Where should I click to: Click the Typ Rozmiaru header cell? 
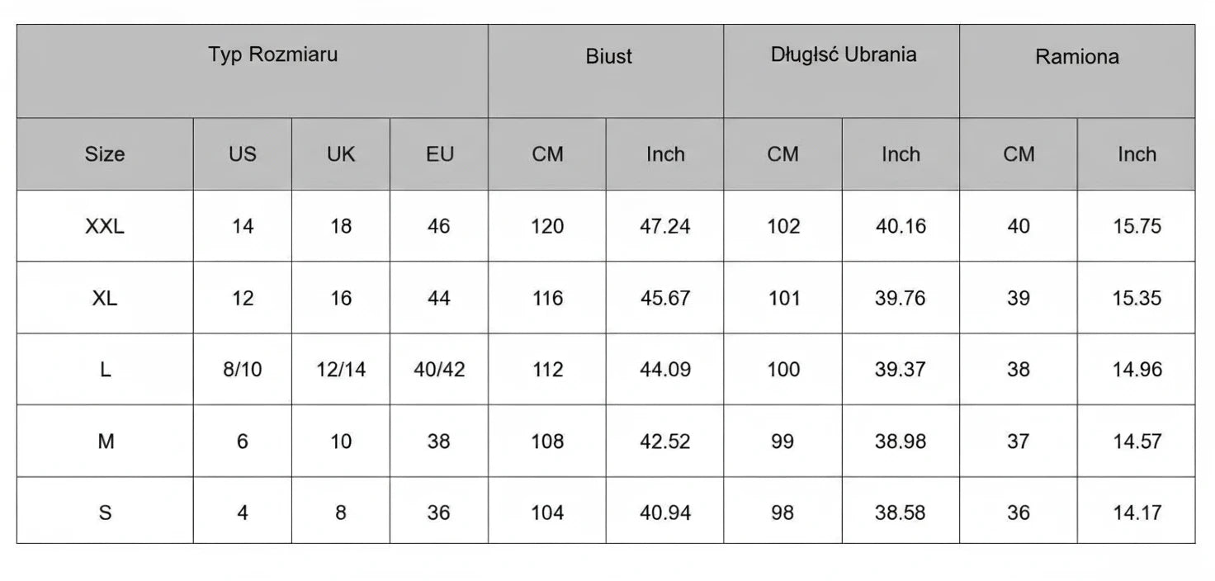[x=272, y=56]
